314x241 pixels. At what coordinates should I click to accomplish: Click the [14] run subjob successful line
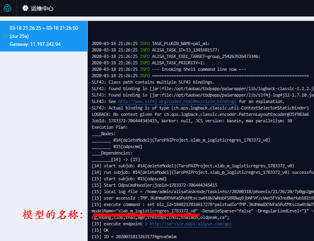pos(203,172)
